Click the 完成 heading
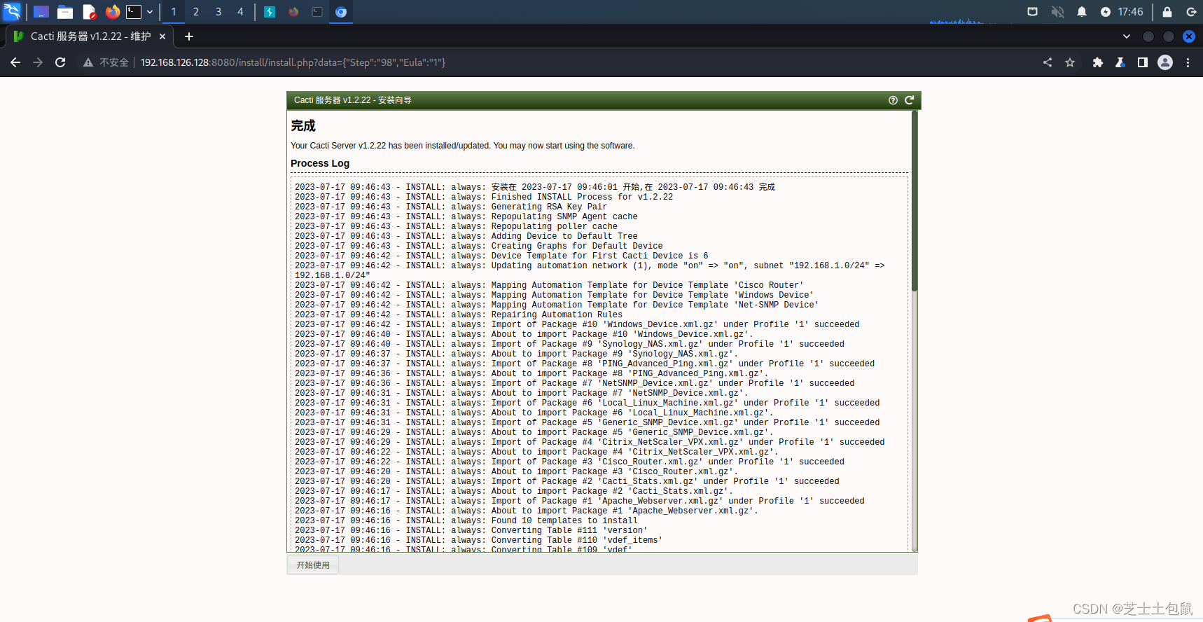This screenshot has height=622, width=1203. (303, 125)
